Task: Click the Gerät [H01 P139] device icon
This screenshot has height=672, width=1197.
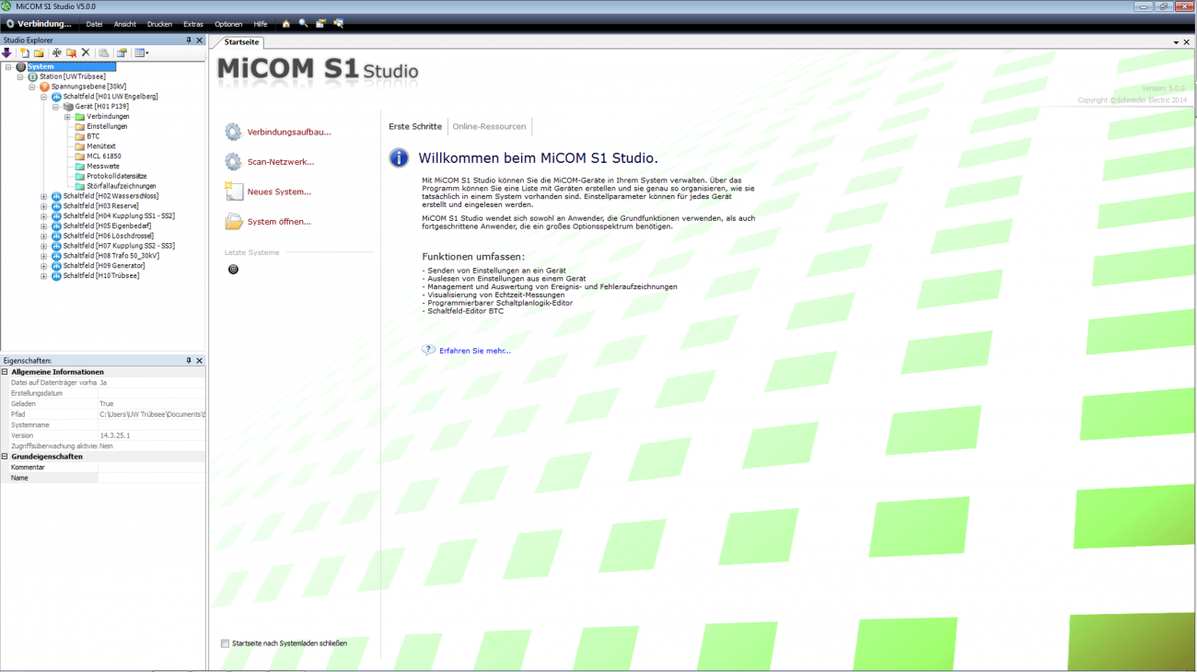Action: click(x=68, y=107)
